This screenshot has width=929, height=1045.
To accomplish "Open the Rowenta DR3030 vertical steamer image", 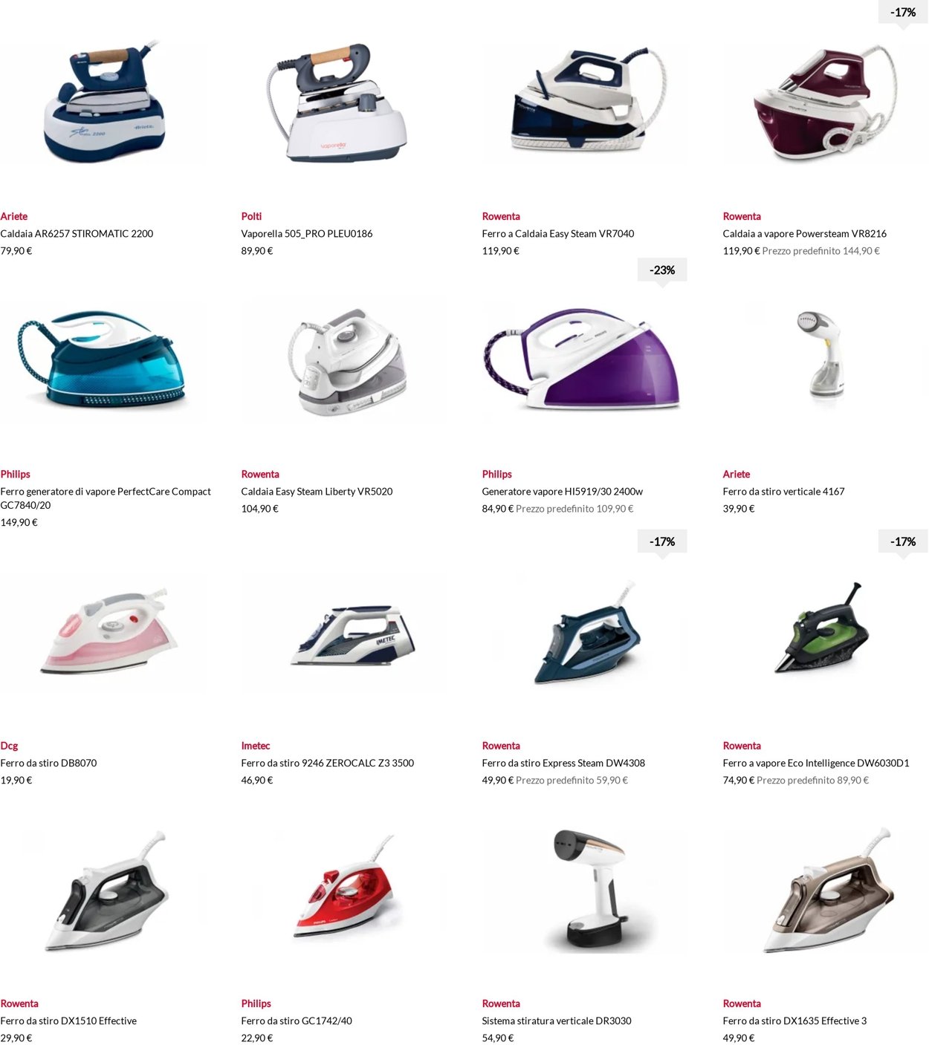I will pyautogui.click(x=584, y=891).
